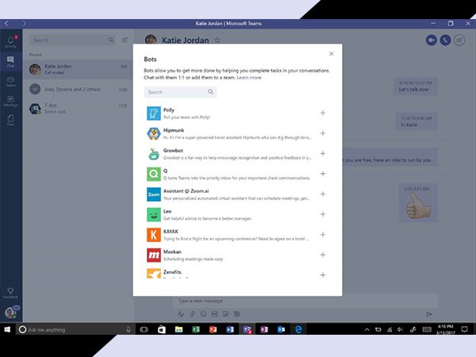Screen dimensions: 476x357
Task: Click the Leo bot smiley icon
Action: 154,215
